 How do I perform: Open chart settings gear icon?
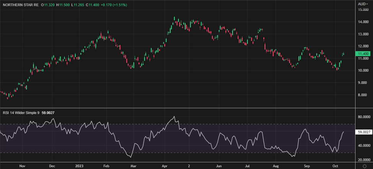coord(363,166)
